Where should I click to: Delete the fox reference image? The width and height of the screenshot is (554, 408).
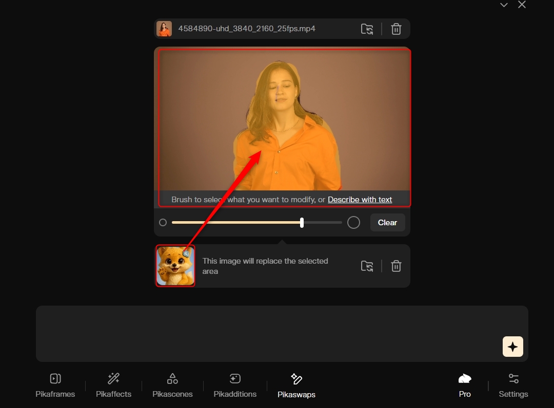click(396, 266)
